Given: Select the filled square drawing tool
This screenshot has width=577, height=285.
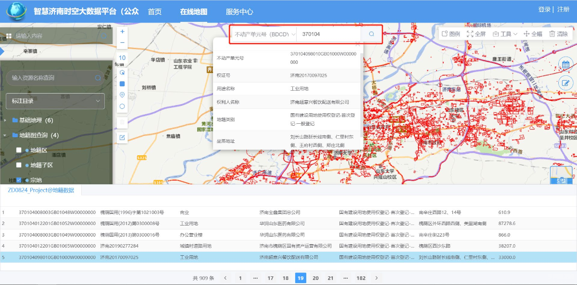Looking at the screenshot, I should pyautogui.click(x=122, y=83).
